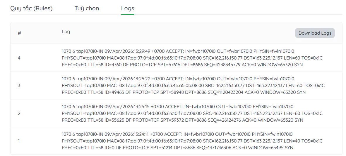
Task: Select row number 3 in the table
Action: [19, 86]
